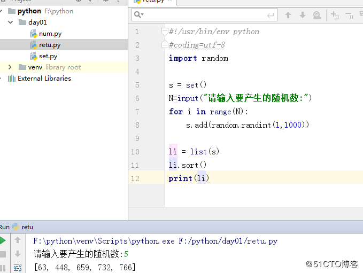
Task: Click the '#!/usr/bin/env python' shebang line
Action: point(214,32)
